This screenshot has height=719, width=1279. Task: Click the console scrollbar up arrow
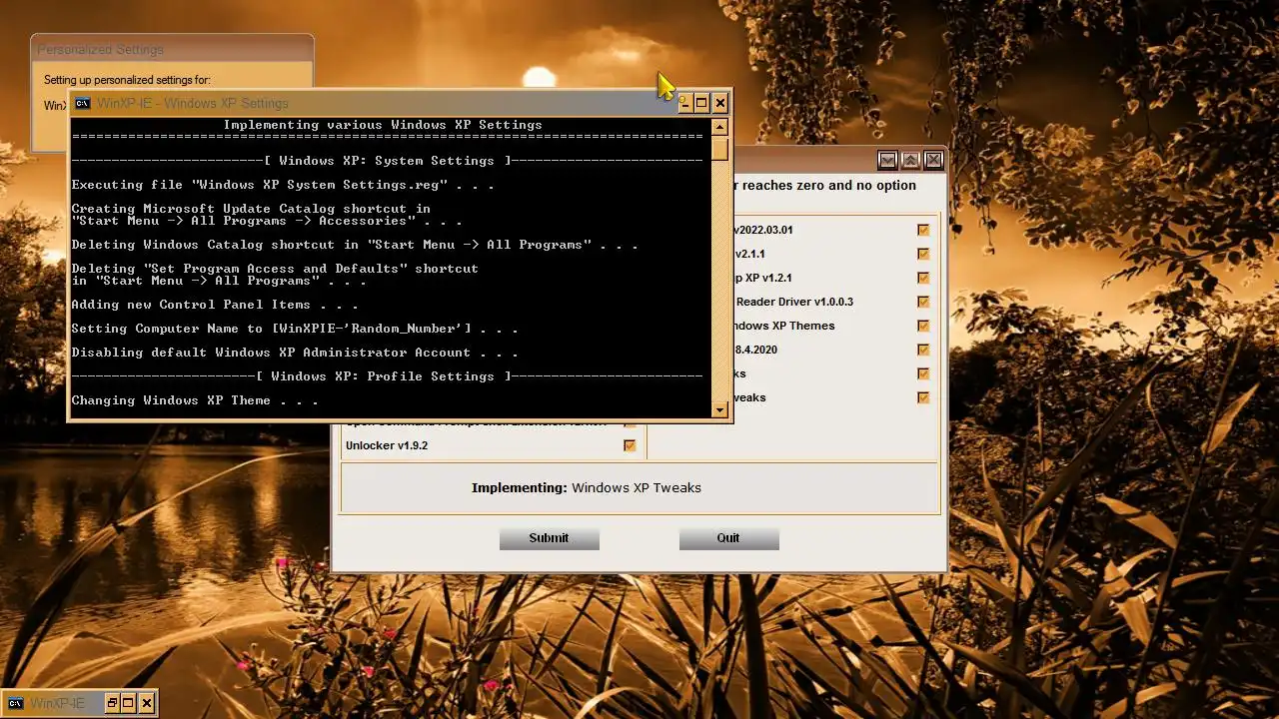point(719,127)
